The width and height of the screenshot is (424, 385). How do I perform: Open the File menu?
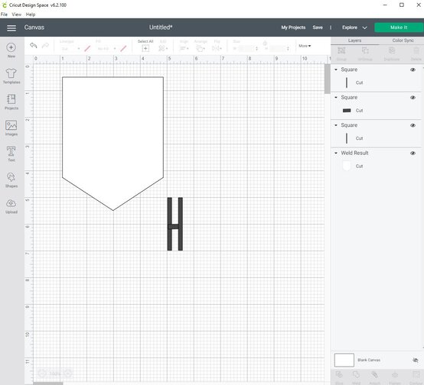4,15
